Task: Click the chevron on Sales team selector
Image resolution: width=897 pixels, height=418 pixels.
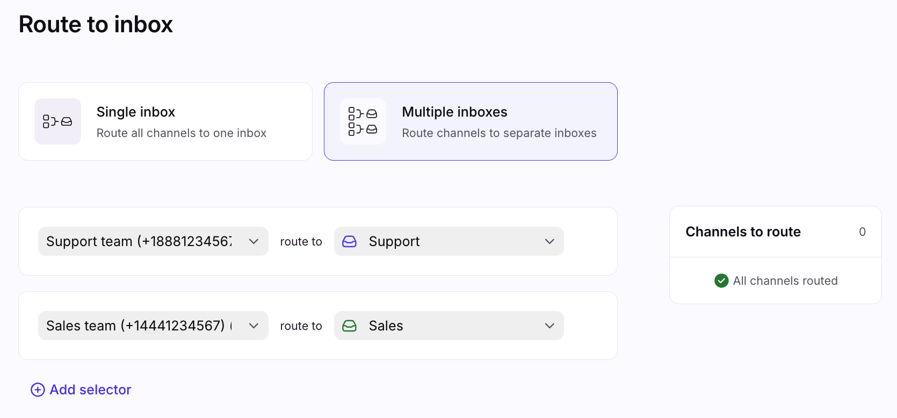Action: tap(254, 326)
